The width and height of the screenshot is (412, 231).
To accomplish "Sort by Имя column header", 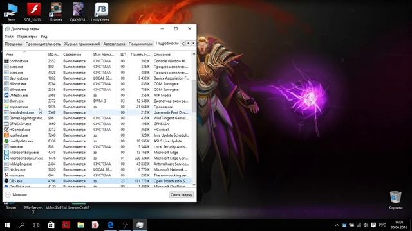I will 24,54.
